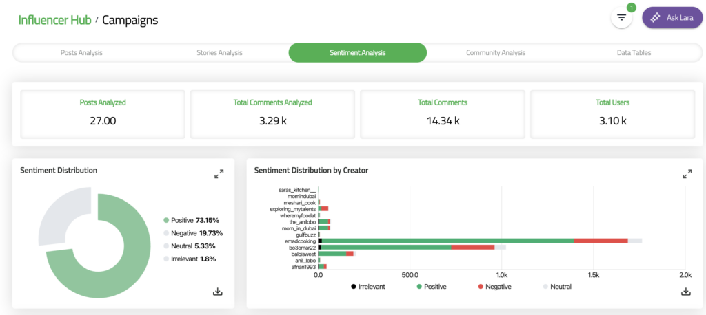Hide Negative series in bar chart legend

pos(494,285)
